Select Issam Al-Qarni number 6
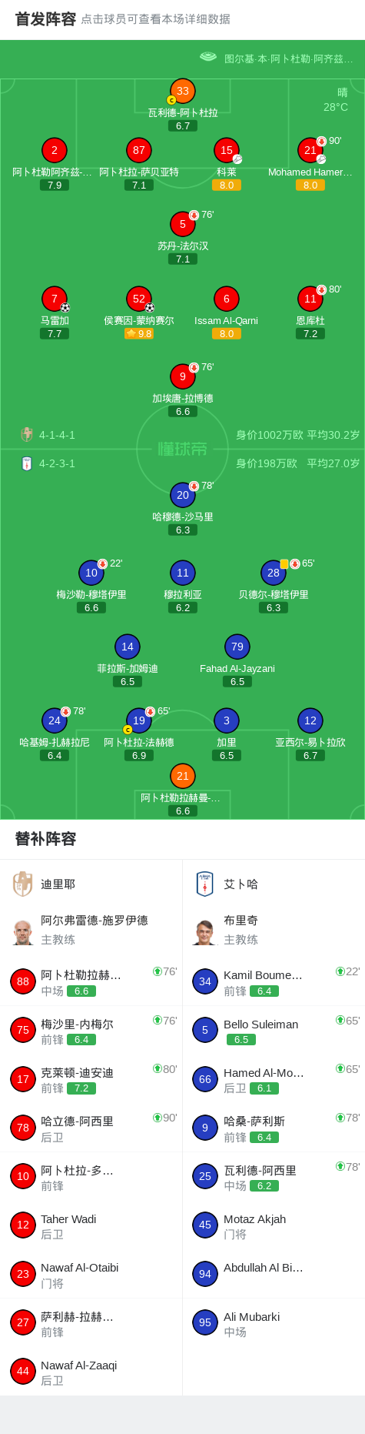Image resolution: width=365 pixels, height=1434 pixels. 226,299
